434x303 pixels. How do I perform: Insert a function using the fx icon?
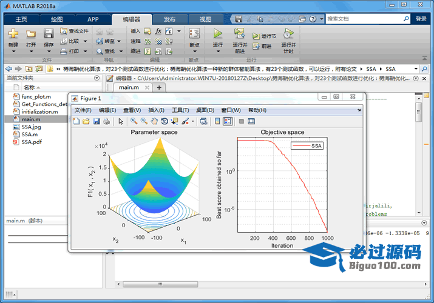[158, 31]
